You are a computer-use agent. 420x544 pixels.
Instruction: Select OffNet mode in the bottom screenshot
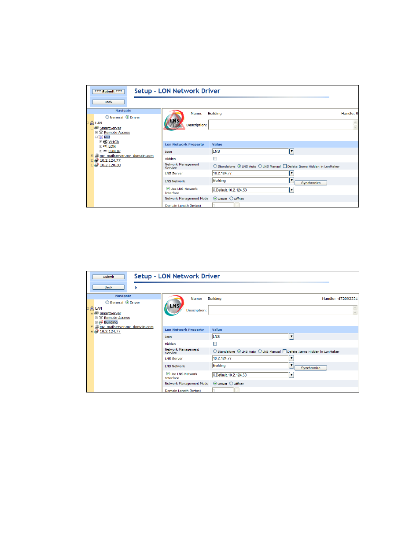pyautogui.click(x=231, y=384)
